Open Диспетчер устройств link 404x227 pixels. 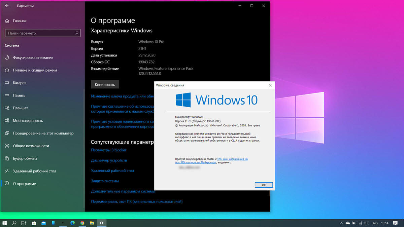[x=109, y=160]
